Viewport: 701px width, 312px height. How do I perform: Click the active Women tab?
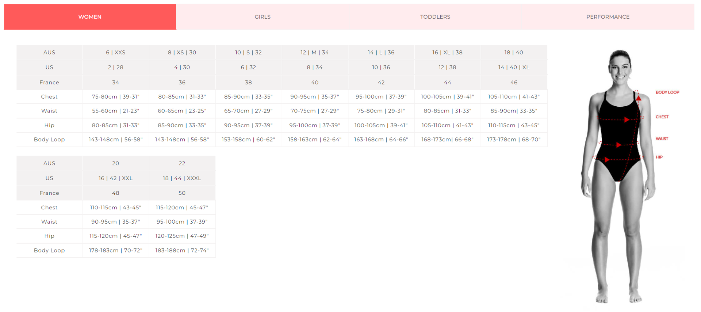(x=90, y=17)
